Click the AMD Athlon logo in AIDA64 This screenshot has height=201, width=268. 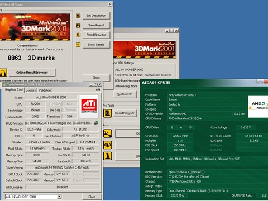point(258,107)
